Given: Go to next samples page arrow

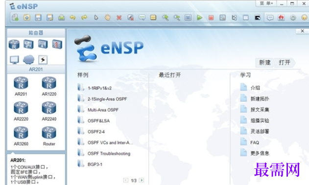Looking at the screenshot, I should [142, 180].
